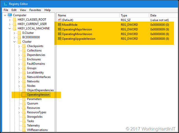Click the 0x00000009 (9) data cell
Image resolution: width=179 pixels, height=133 pixels.
pyautogui.click(x=160, y=29)
